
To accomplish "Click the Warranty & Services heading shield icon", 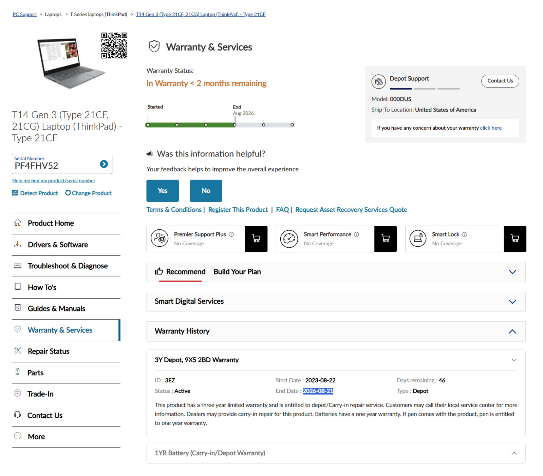I will pos(154,46).
